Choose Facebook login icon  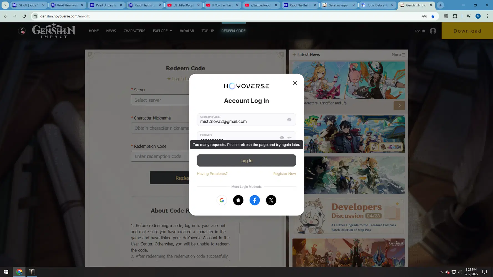coord(255,200)
